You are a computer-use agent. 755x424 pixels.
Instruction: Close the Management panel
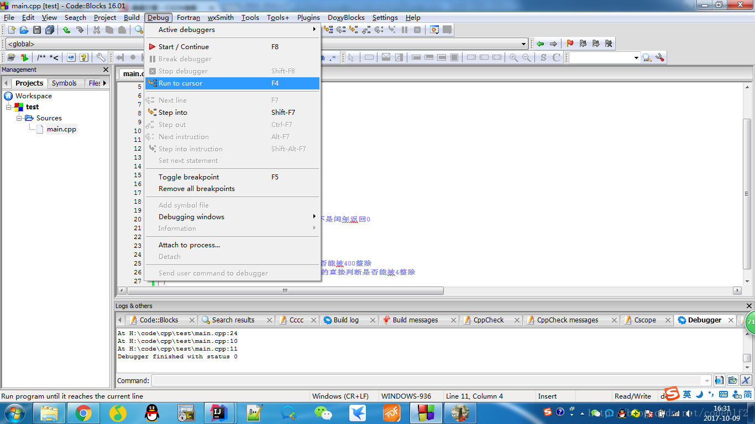106,70
